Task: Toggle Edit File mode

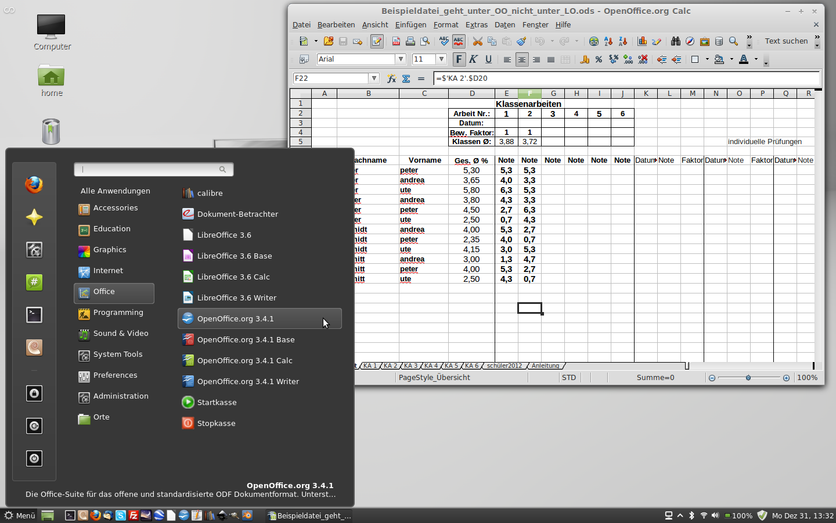Action: (377, 41)
